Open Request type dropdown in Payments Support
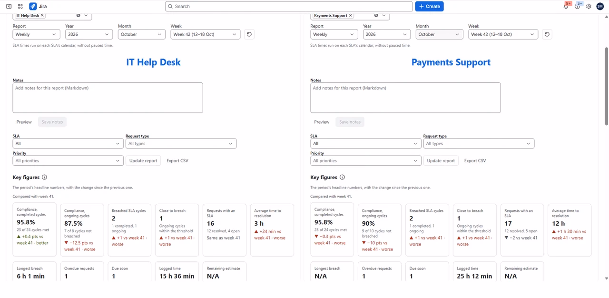 pyautogui.click(x=479, y=143)
